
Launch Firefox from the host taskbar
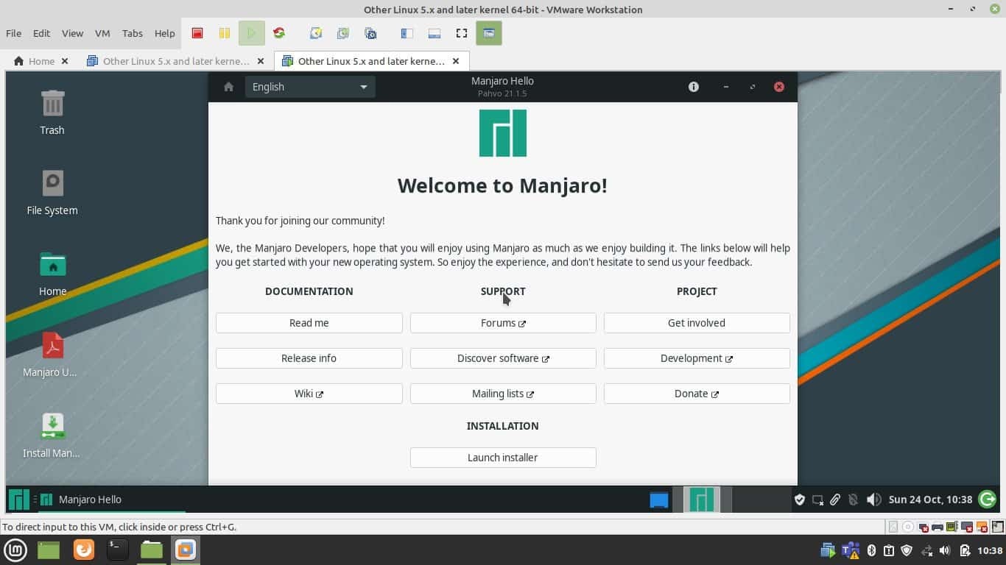[x=83, y=550]
